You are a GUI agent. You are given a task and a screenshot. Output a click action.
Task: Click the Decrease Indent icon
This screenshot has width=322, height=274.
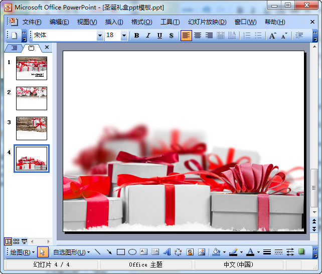click(x=299, y=36)
